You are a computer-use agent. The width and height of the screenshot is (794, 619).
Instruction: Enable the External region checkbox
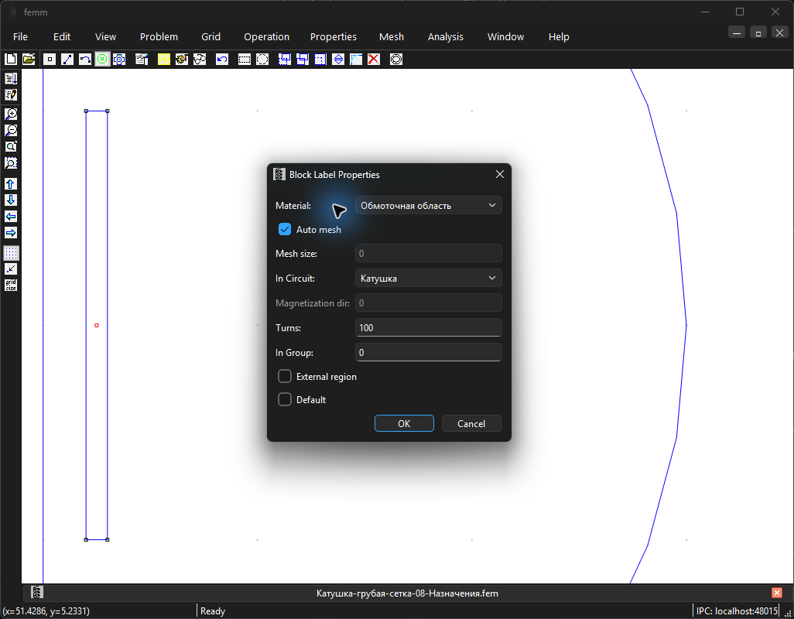point(285,376)
